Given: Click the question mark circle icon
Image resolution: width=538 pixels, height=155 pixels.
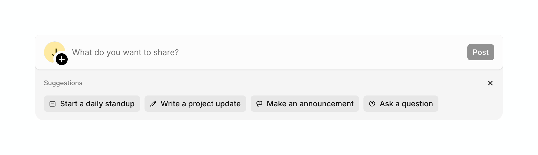Looking at the screenshot, I should [372, 104].
